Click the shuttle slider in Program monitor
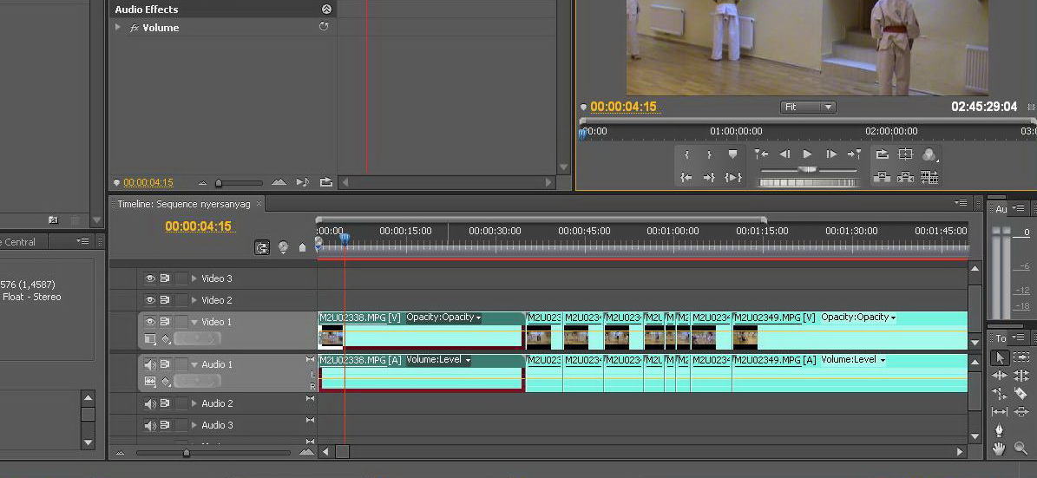The height and width of the screenshot is (478, 1037). 808,170
